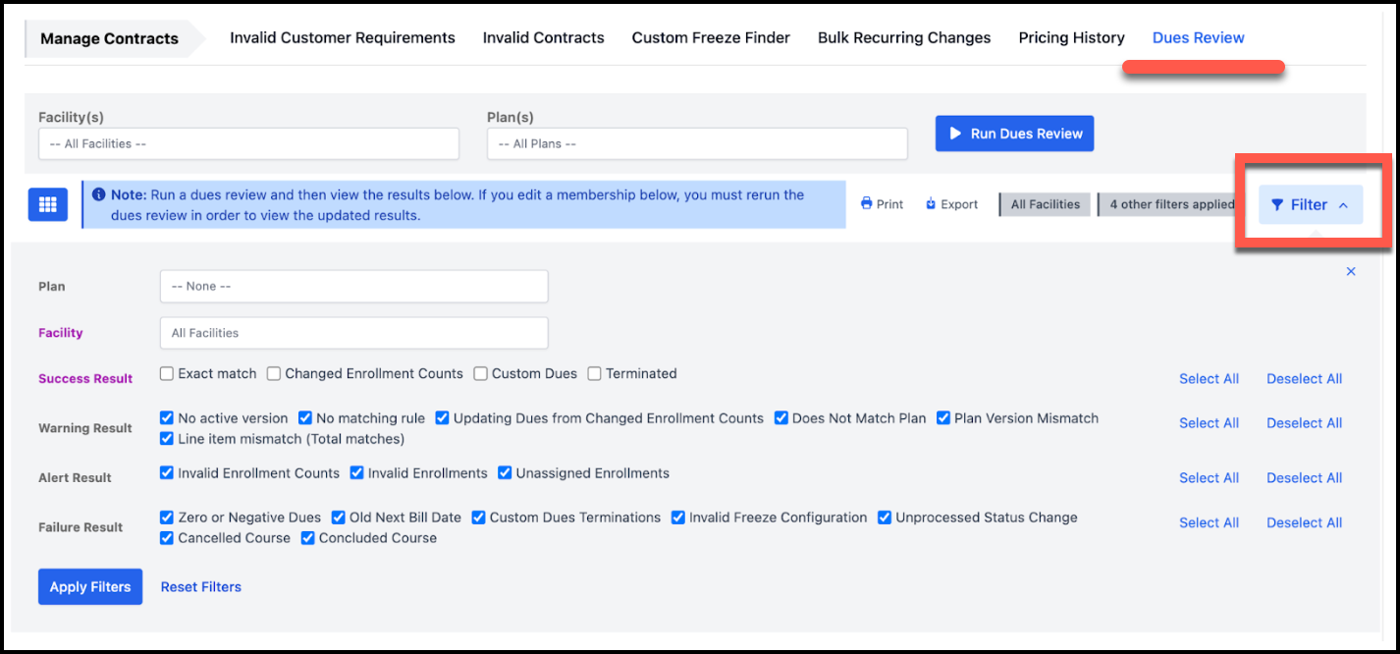Image resolution: width=1400 pixels, height=654 pixels.
Task: Open the Plan(s) dropdown at top
Action: (x=697, y=143)
